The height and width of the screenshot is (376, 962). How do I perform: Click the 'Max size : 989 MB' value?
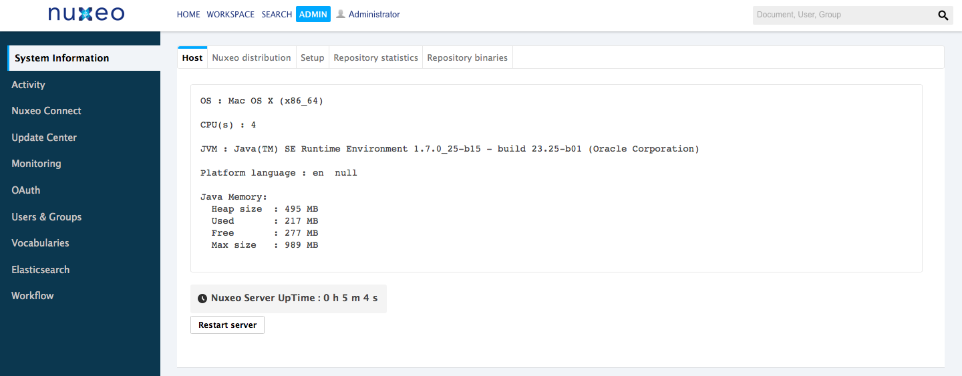pyautogui.click(x=265, y=245)
